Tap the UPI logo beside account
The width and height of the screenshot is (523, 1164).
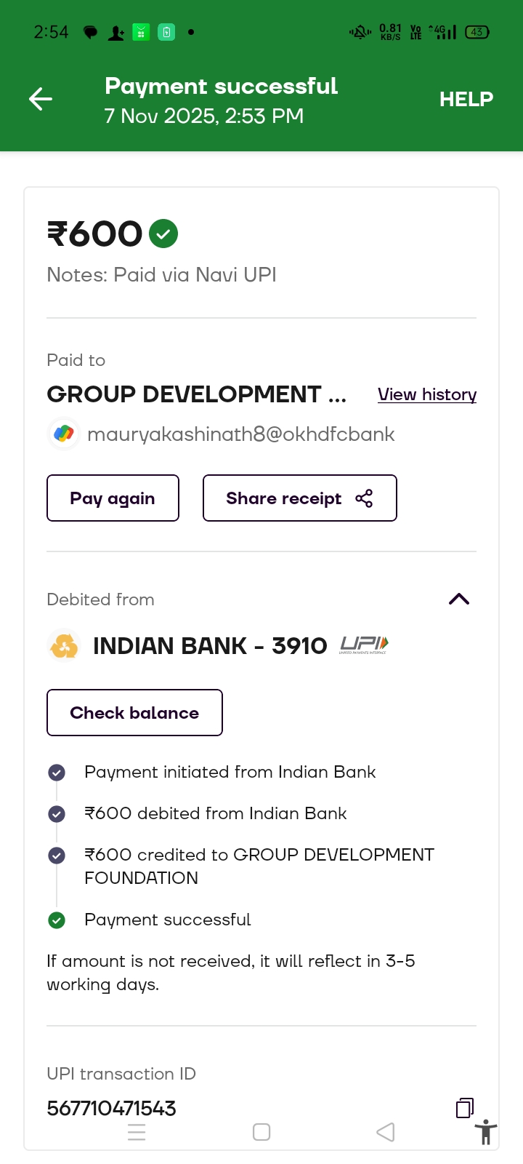click(x=364, y=645)
